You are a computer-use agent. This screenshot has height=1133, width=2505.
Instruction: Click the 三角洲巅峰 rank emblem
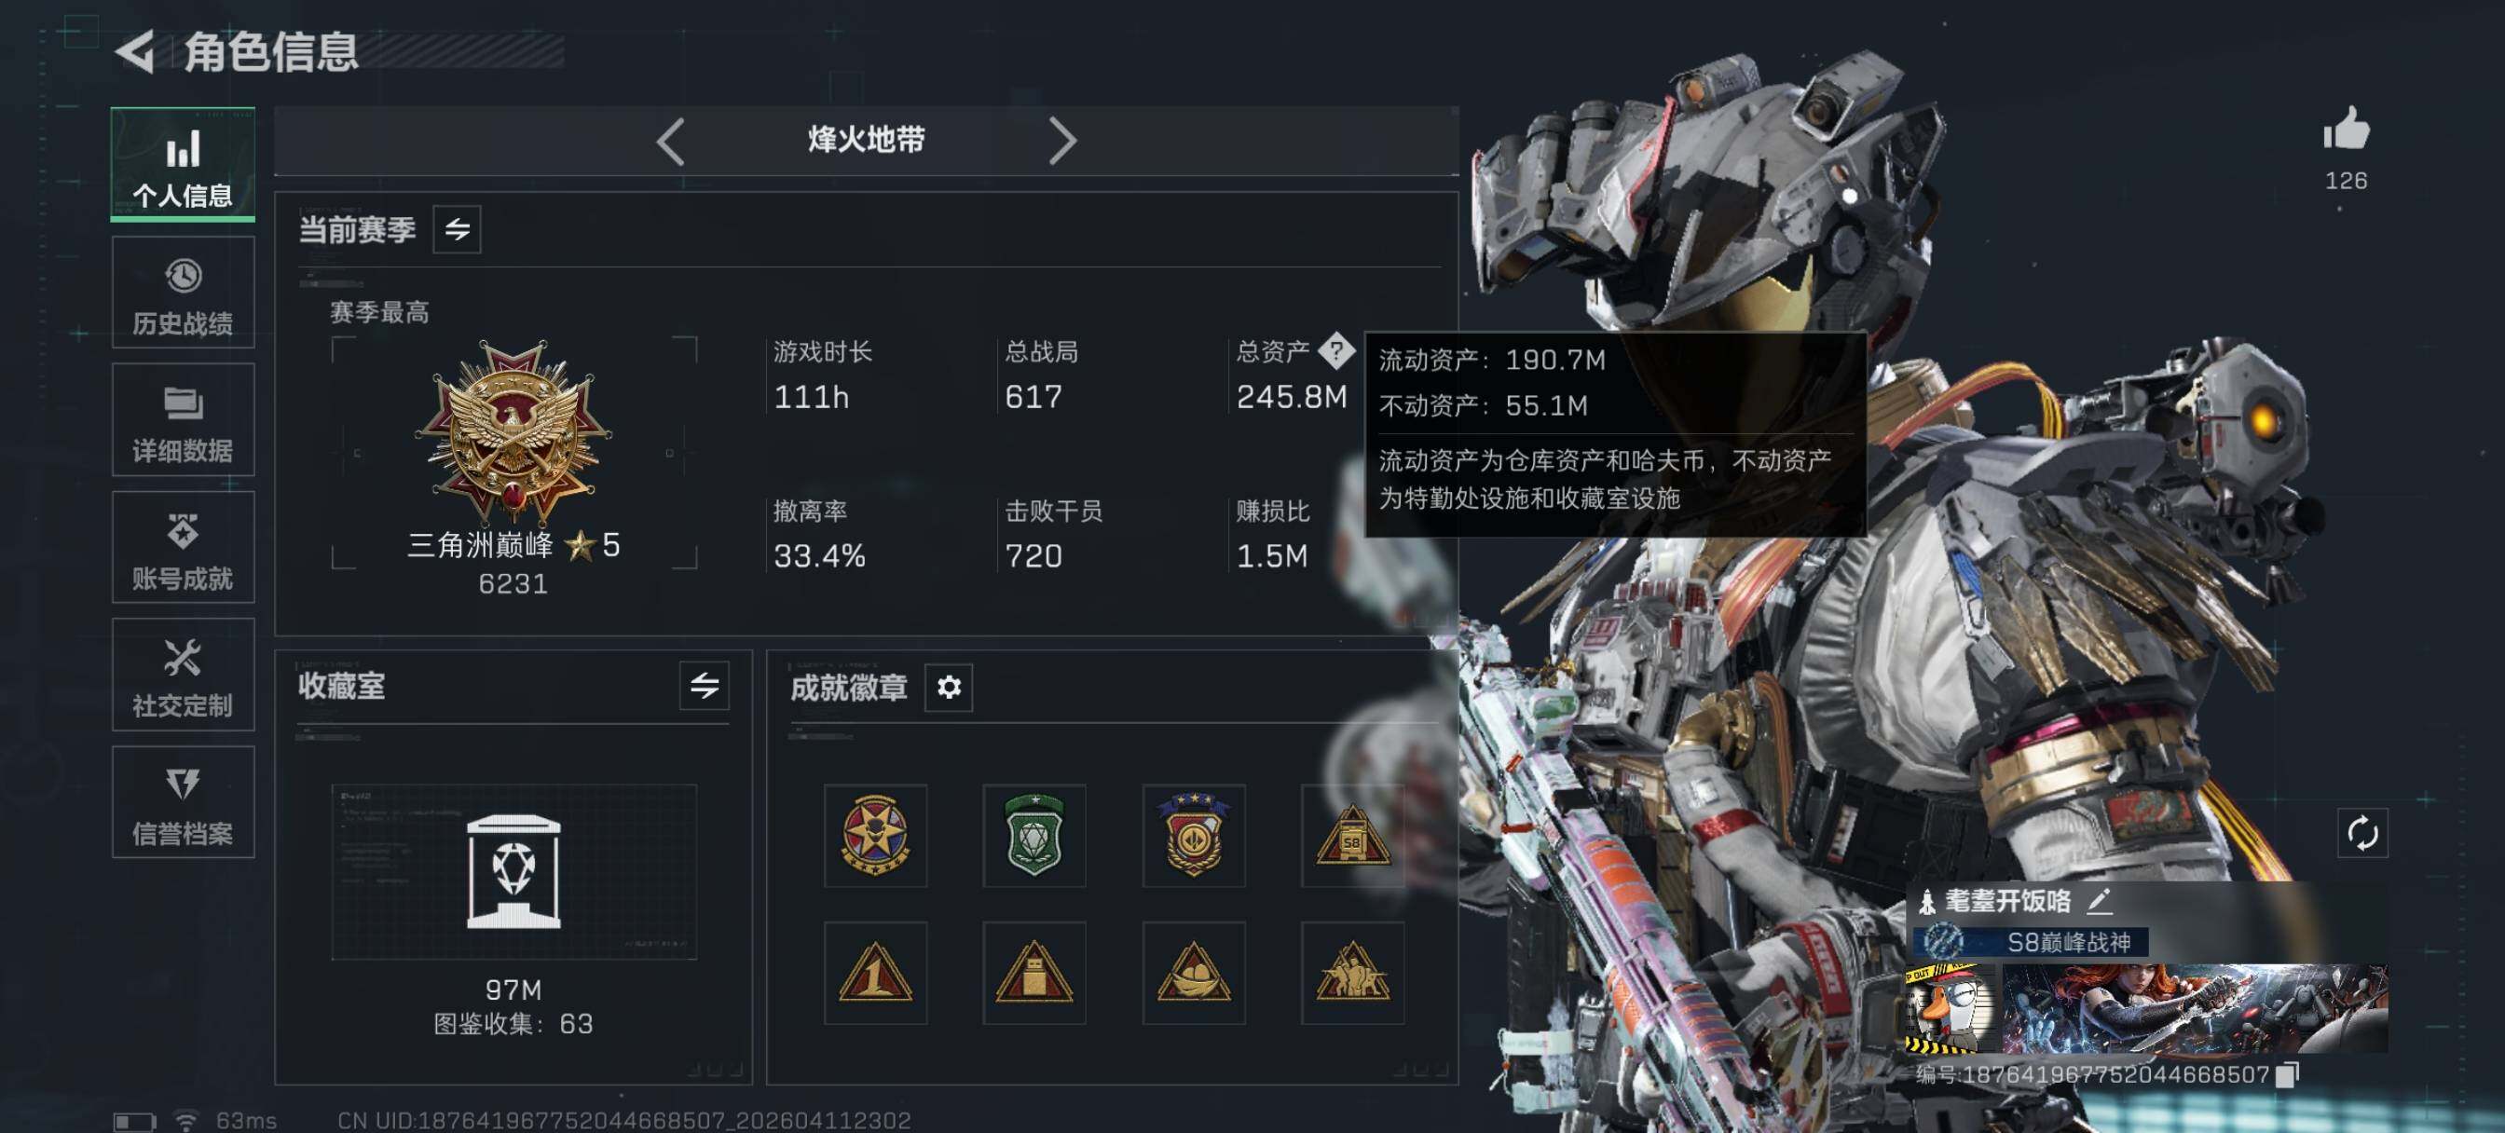(x=513, y=430)
